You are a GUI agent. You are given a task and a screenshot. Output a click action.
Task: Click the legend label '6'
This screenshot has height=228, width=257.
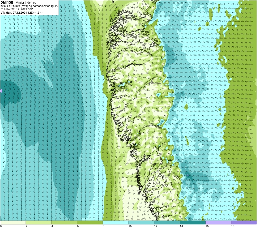tap(78, 226)
